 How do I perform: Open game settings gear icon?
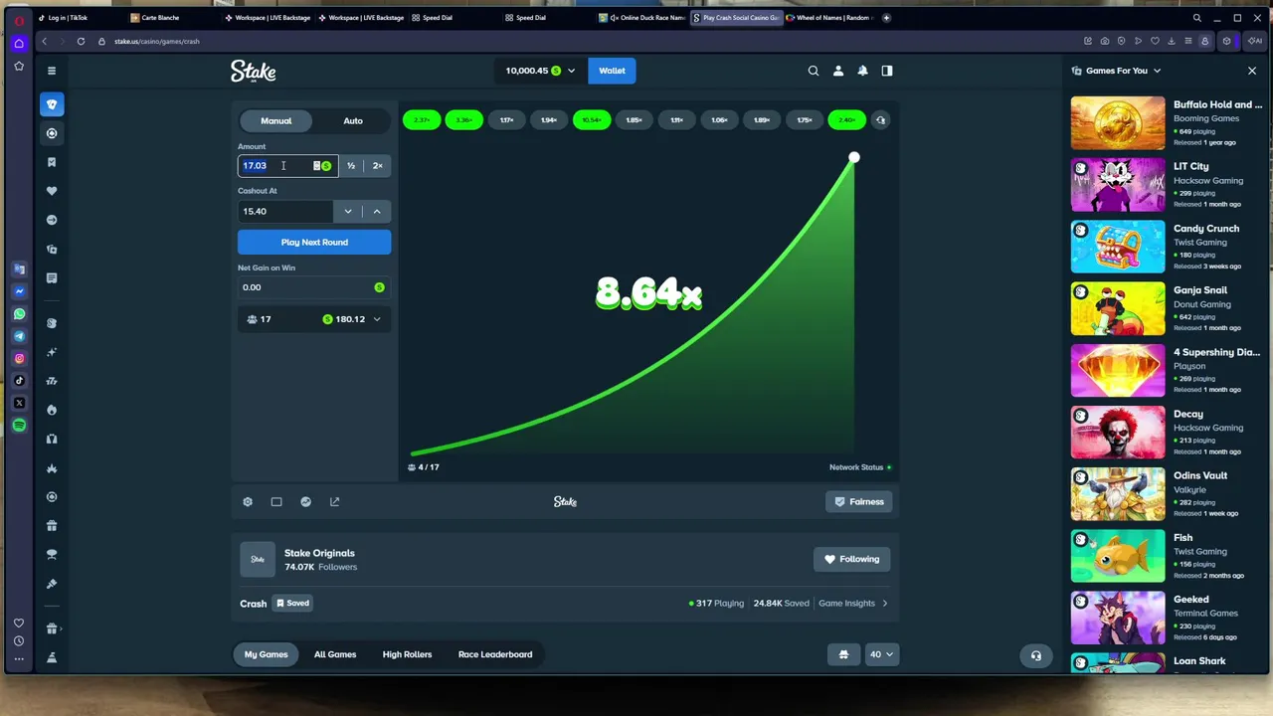coord(248,502)
